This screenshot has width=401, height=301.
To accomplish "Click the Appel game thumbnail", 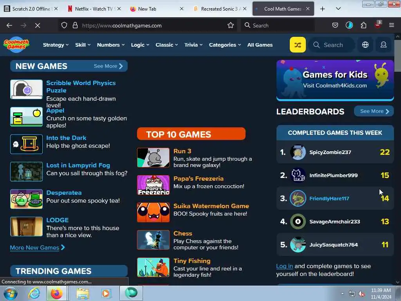I will coord(26,117).
